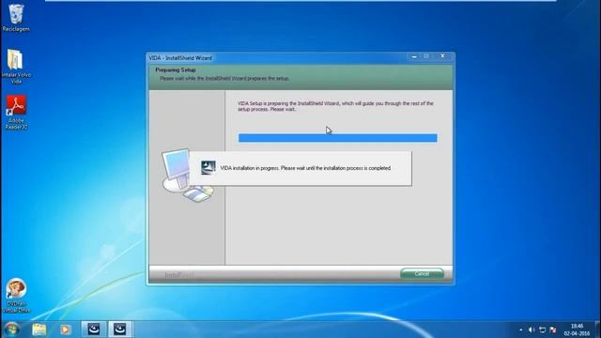The width and height of the screenshot is (601, 338).
Task: Open the DVDFab Virtual Drive shortcut
Action: (16, 296)
